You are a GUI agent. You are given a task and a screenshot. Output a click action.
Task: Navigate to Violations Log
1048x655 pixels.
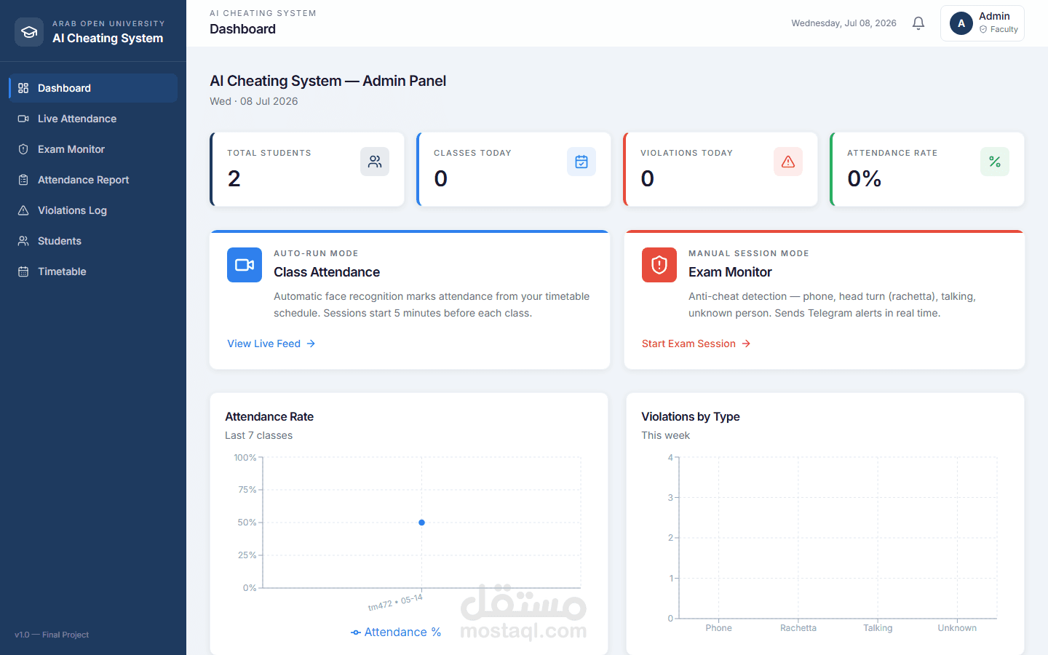[93, 210]
